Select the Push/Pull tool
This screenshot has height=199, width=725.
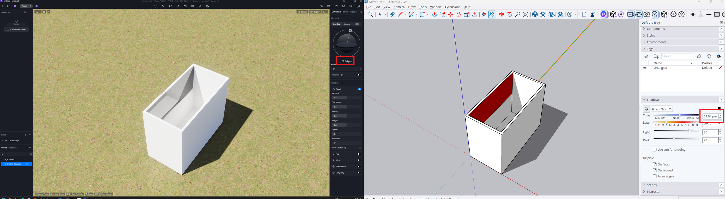(435, 14)
